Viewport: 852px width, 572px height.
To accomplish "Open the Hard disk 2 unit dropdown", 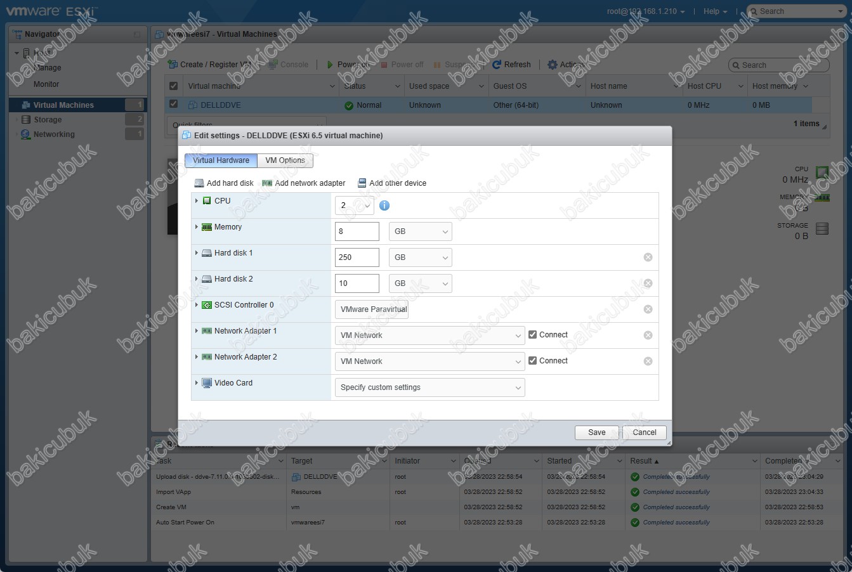I will (x=420, y=283).
